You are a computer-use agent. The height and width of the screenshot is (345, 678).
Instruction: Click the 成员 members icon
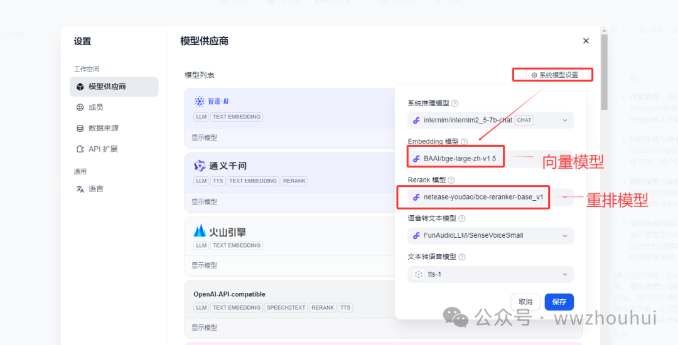click(x=80, y=107)
